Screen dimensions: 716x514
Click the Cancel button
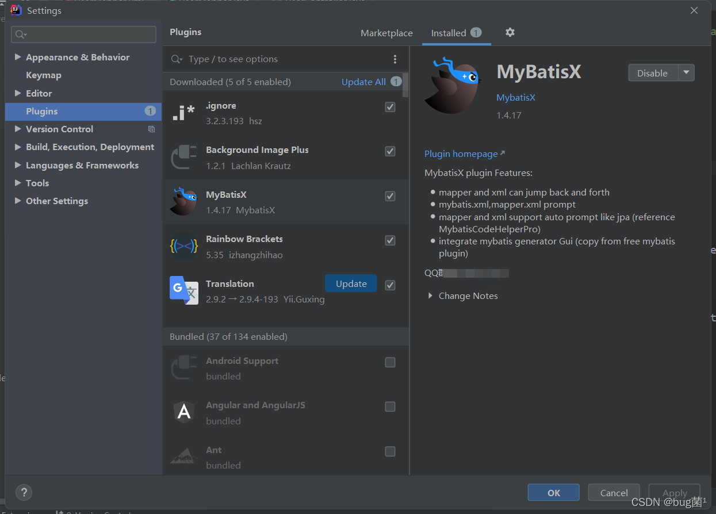pyautogui.click(x=614, y=493)
